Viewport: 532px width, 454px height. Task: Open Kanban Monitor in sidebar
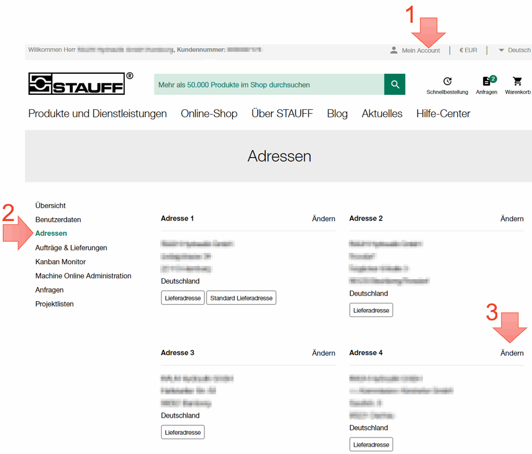tap(60, 262)
